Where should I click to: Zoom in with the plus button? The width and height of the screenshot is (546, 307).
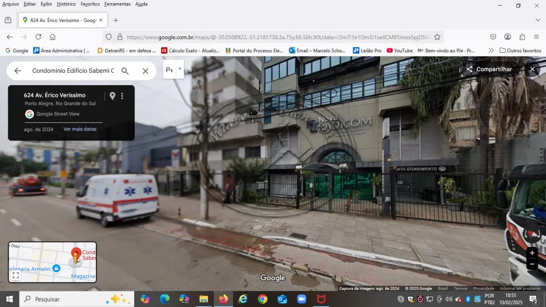point(532,253)
